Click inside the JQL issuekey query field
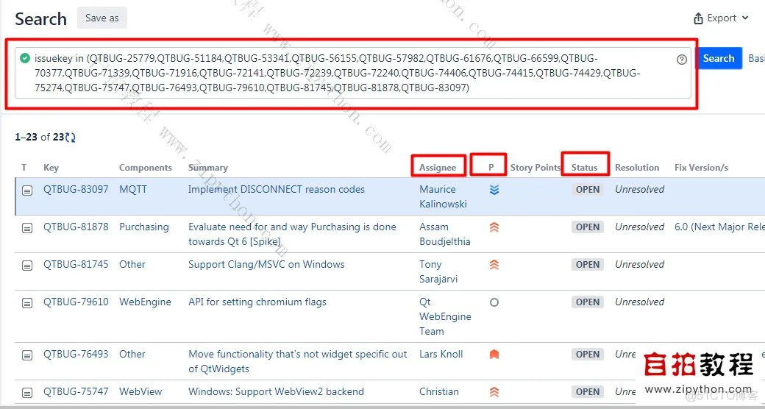The width and height of the screenshot is (765, 409). [x=352, y=73]
